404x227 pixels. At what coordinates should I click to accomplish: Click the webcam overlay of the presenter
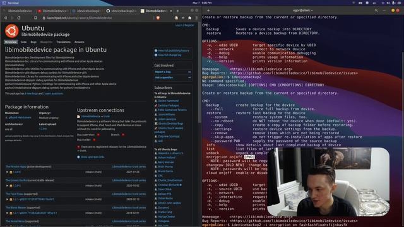tap(328, 182)
